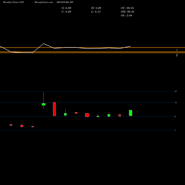185x185 pixels.
Task: Open the MunafaSutra.com label
Action: pos(44,2)
